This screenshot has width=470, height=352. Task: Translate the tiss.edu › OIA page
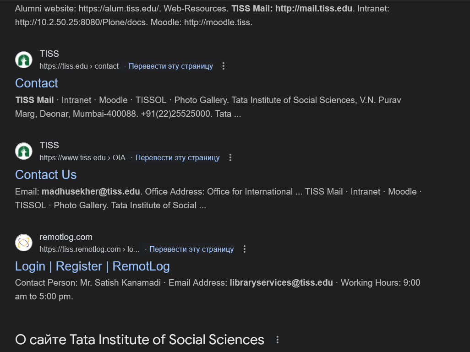tap(177, 157)
